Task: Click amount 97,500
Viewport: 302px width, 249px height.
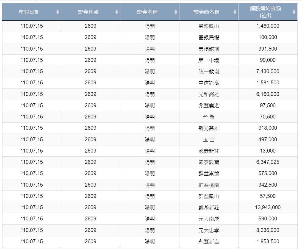Action: [268, 105]
